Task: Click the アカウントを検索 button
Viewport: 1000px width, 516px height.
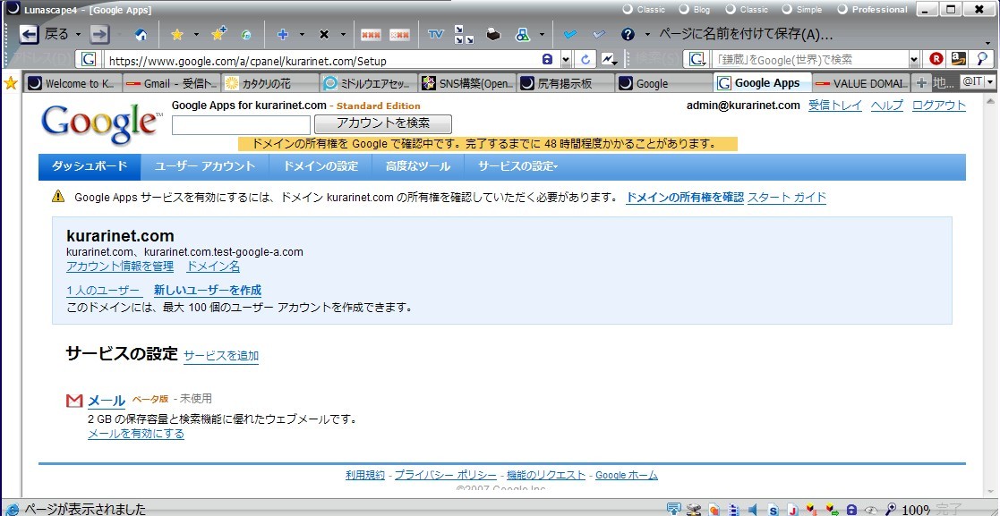Action: [383, 123]
